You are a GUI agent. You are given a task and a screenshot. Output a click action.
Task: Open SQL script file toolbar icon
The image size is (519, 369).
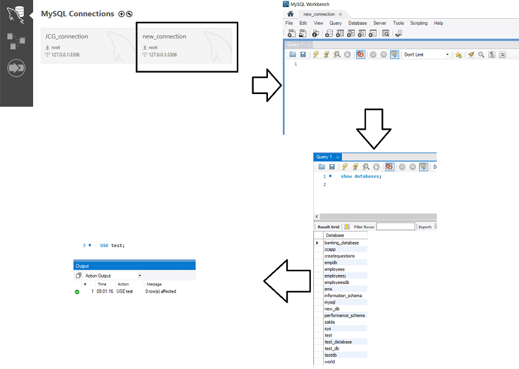point(302,33)
